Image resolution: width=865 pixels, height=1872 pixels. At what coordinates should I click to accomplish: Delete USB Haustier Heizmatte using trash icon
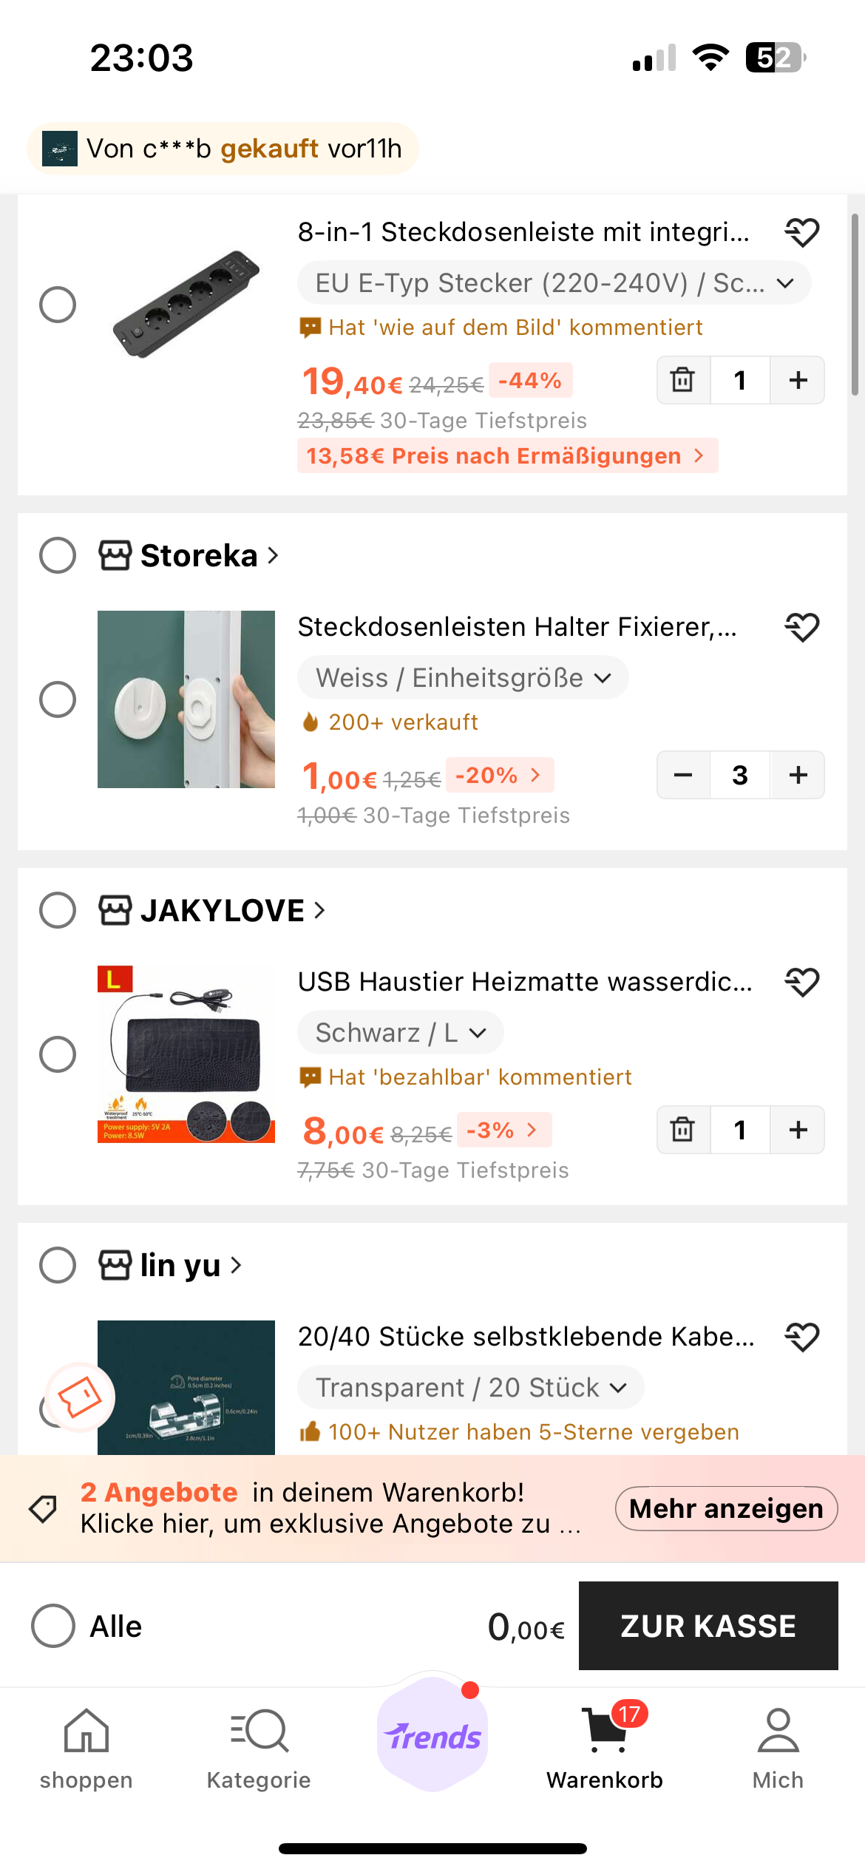(683, 1130)
